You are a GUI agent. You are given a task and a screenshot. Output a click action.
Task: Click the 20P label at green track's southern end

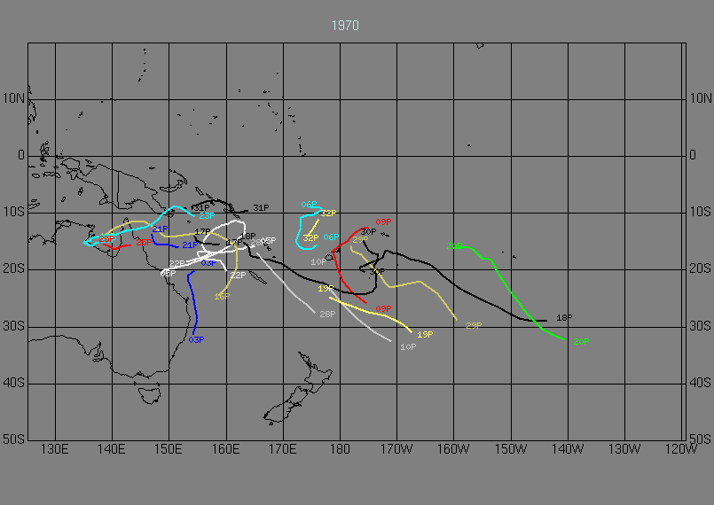point(581,341)
